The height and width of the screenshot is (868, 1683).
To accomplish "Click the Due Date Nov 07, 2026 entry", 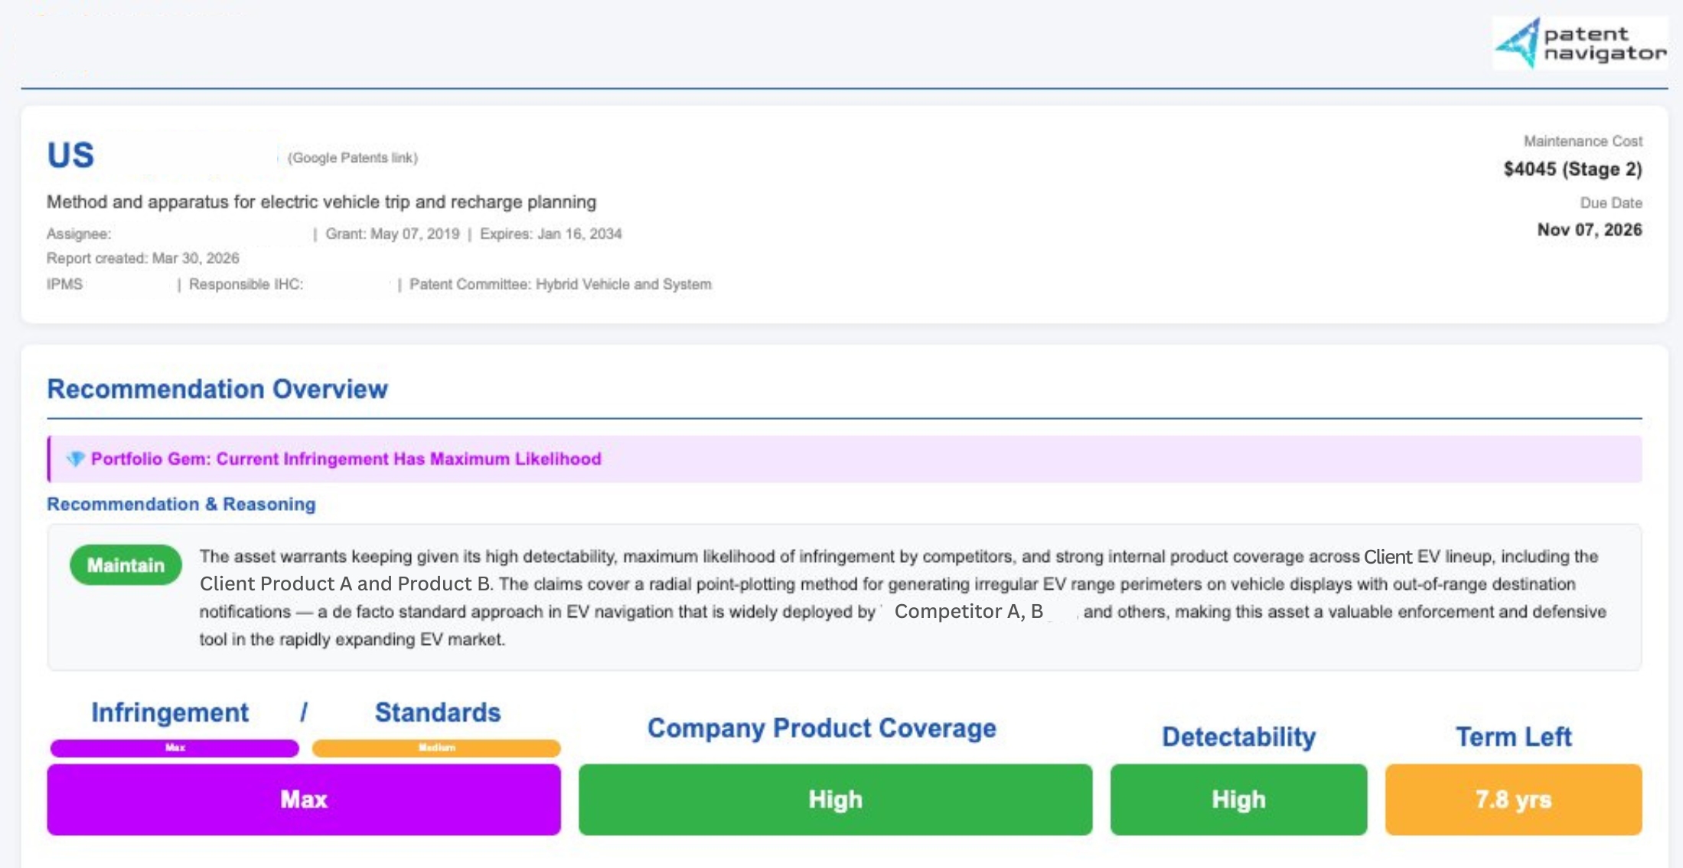I will pos(1589,229).
